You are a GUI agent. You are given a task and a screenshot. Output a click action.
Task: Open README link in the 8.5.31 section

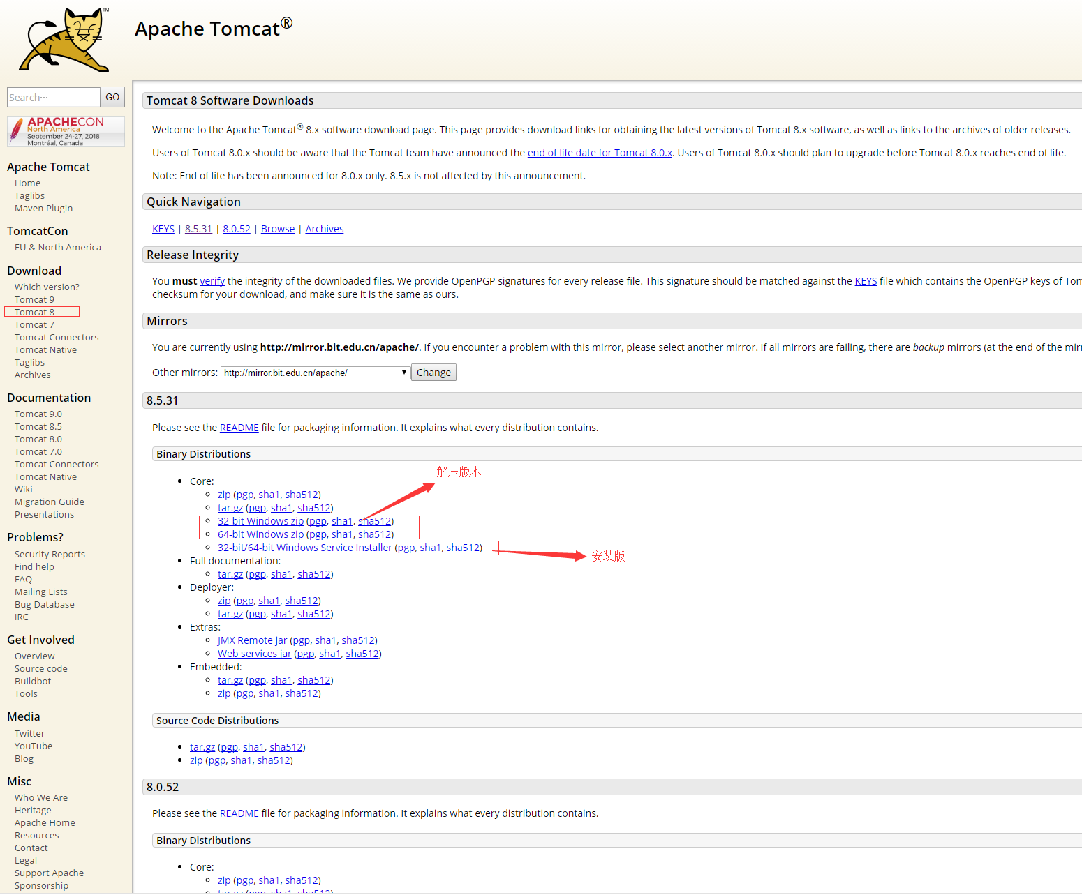pos(239,428)
